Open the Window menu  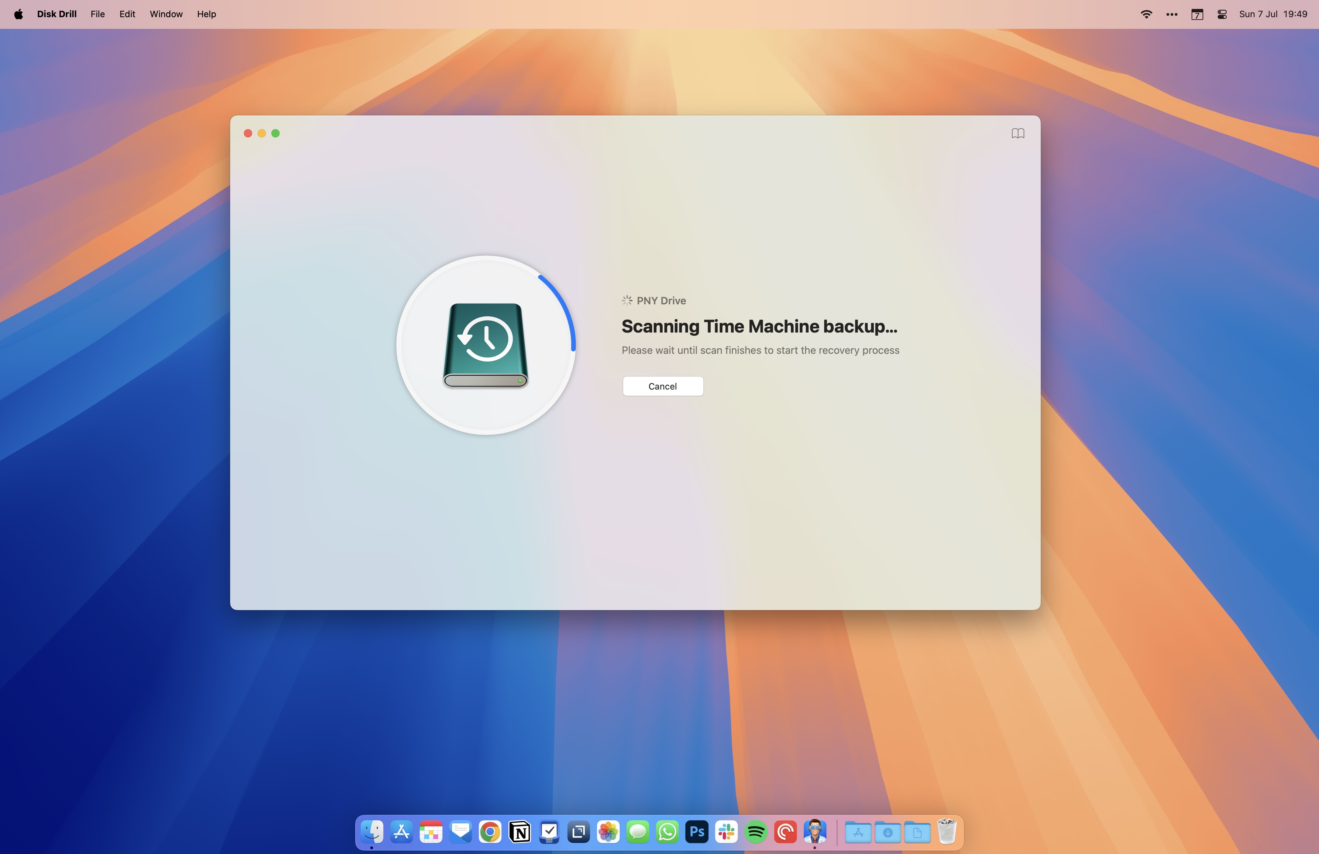[165, 14]
